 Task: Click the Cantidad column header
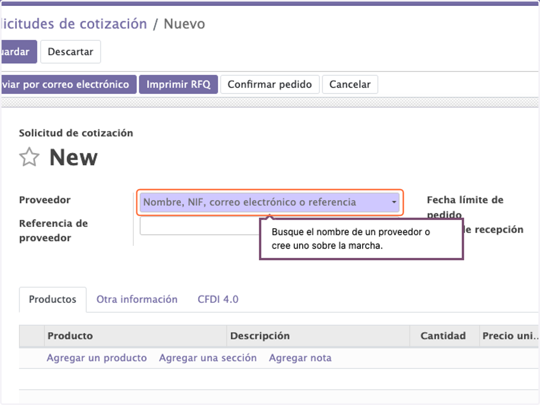pos(445,336)
